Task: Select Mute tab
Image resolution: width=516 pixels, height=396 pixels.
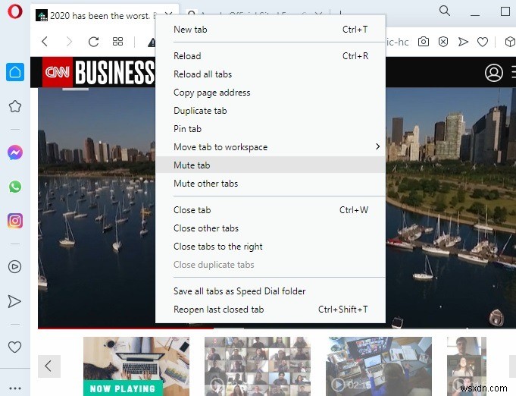Action: click(x=271, y=165)
